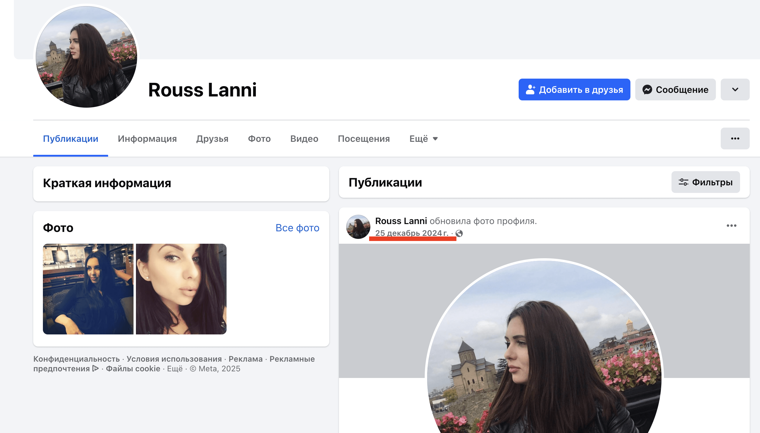
Task: Open the updated profile photo in the post
Action: point(544,346)
